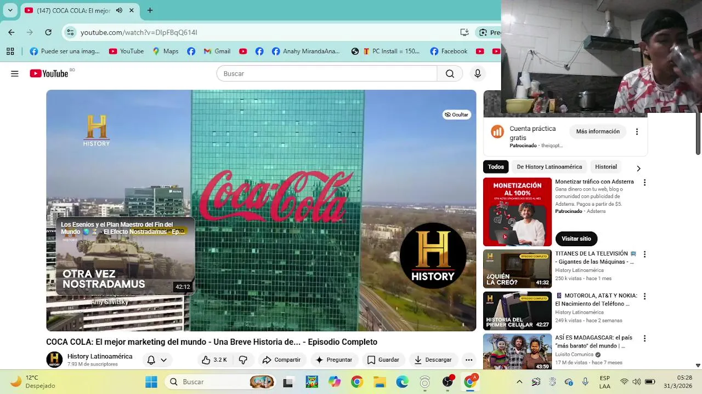Go to the YouTube home logo
This screenshot has width=702, height=394.
pos(49,73)
